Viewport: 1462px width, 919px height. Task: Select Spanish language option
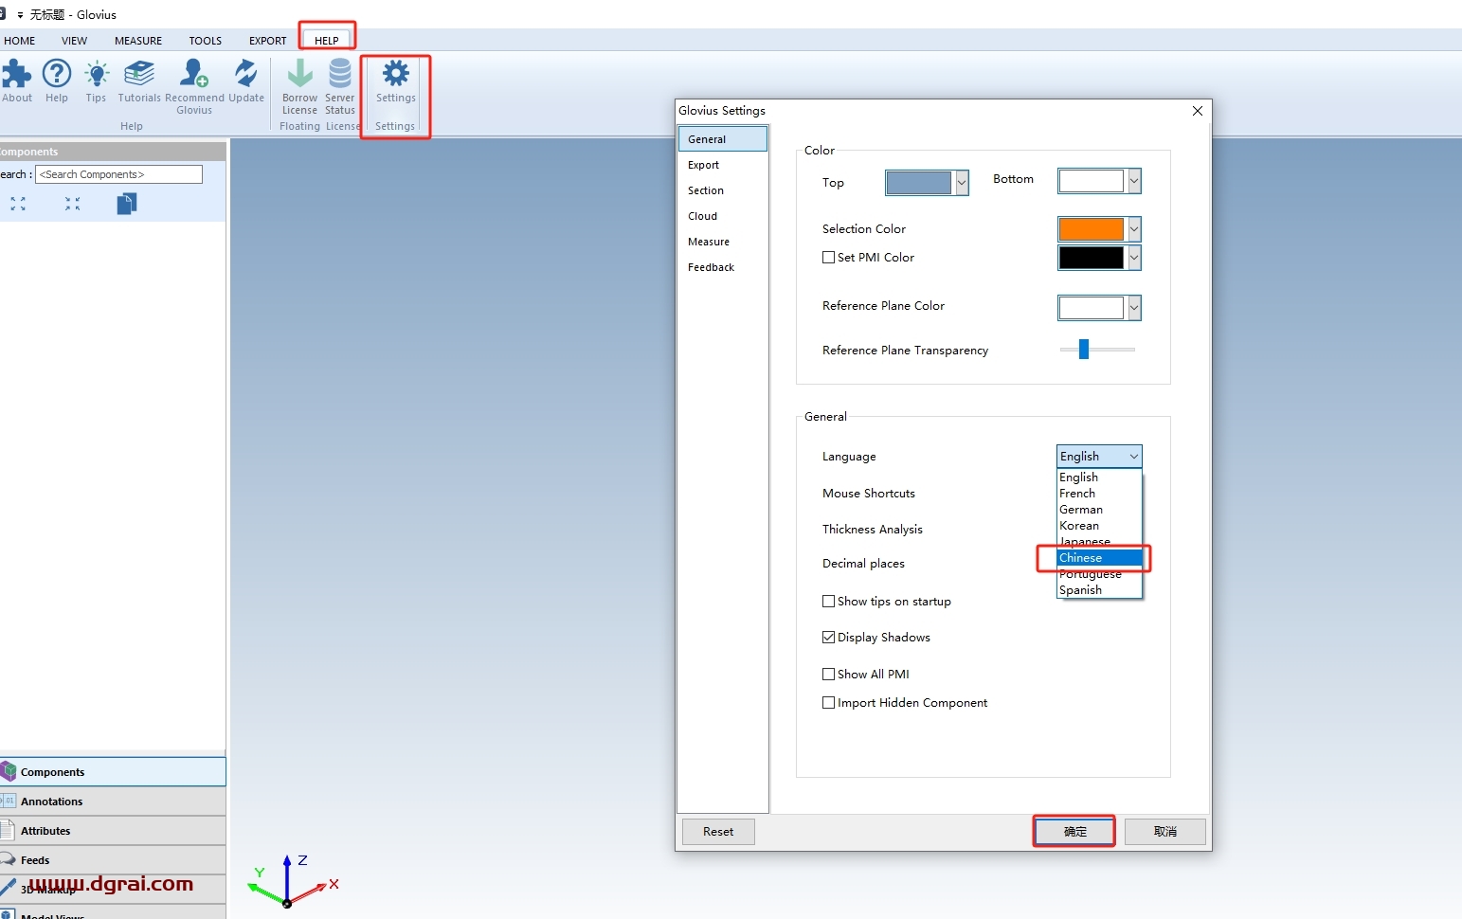1099,590
